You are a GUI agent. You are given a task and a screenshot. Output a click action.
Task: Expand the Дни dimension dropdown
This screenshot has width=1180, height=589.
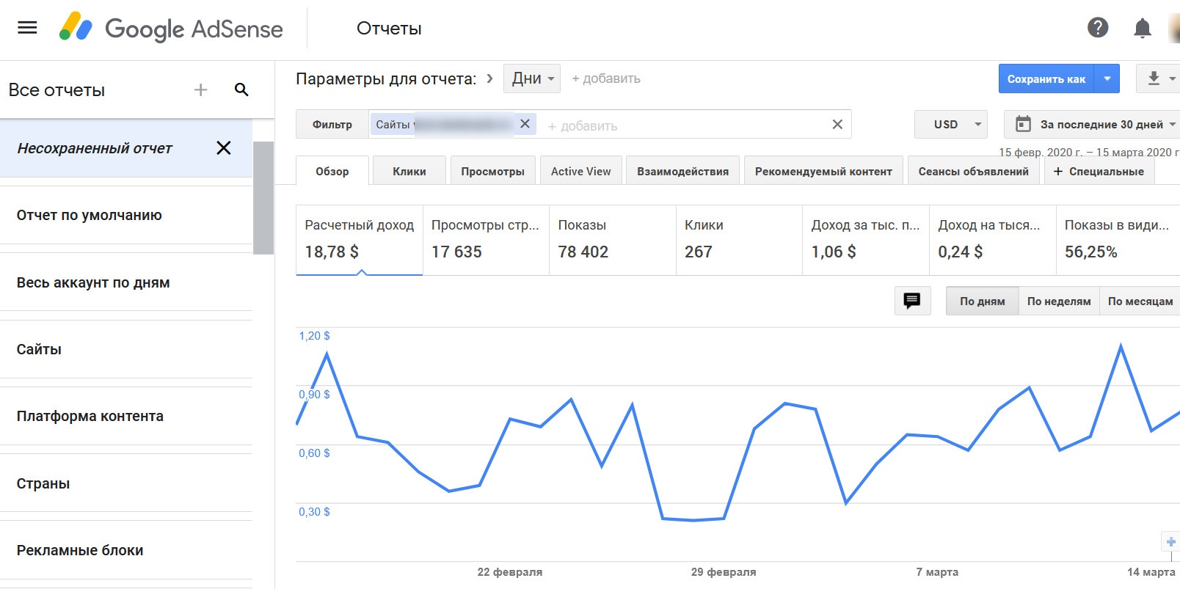pyautogui.click(x=532, y=78)
